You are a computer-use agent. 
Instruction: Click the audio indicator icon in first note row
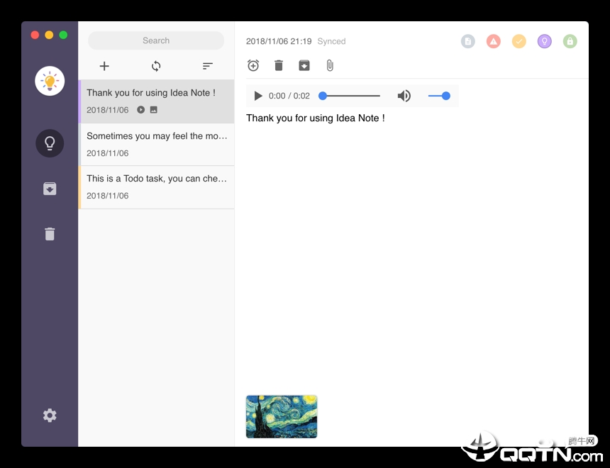pos(141,110)
